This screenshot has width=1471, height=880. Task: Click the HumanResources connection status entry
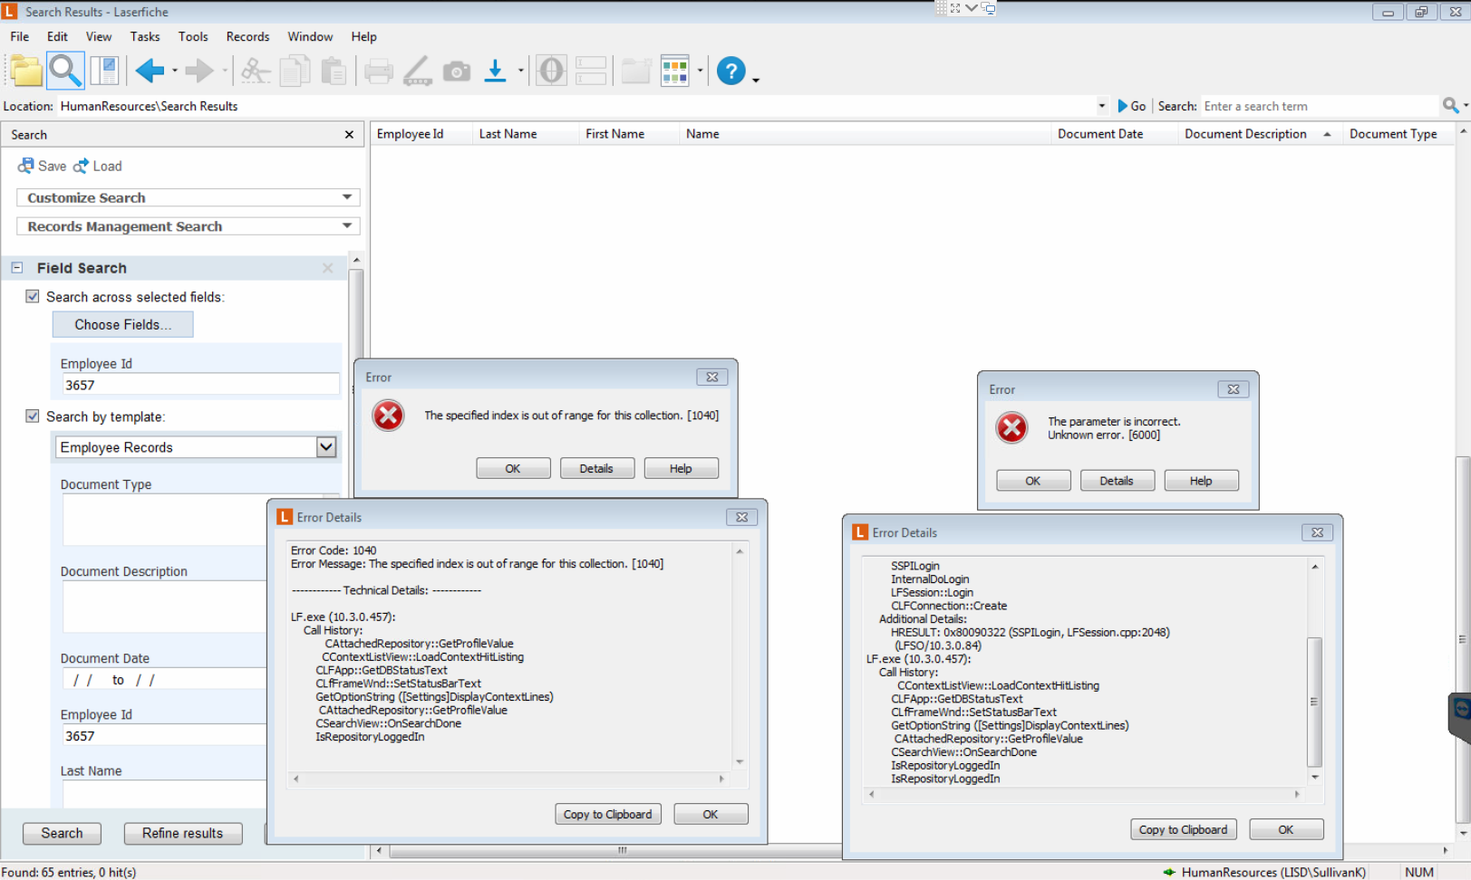point(1264,872)
